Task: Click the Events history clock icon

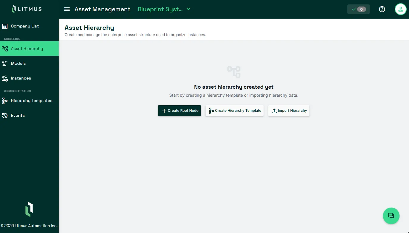Action: tap(5, 115)
